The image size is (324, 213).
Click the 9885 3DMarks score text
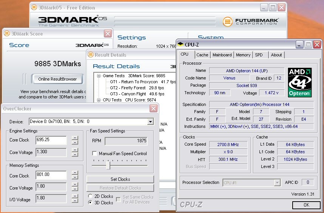click(x=58, y=64)
